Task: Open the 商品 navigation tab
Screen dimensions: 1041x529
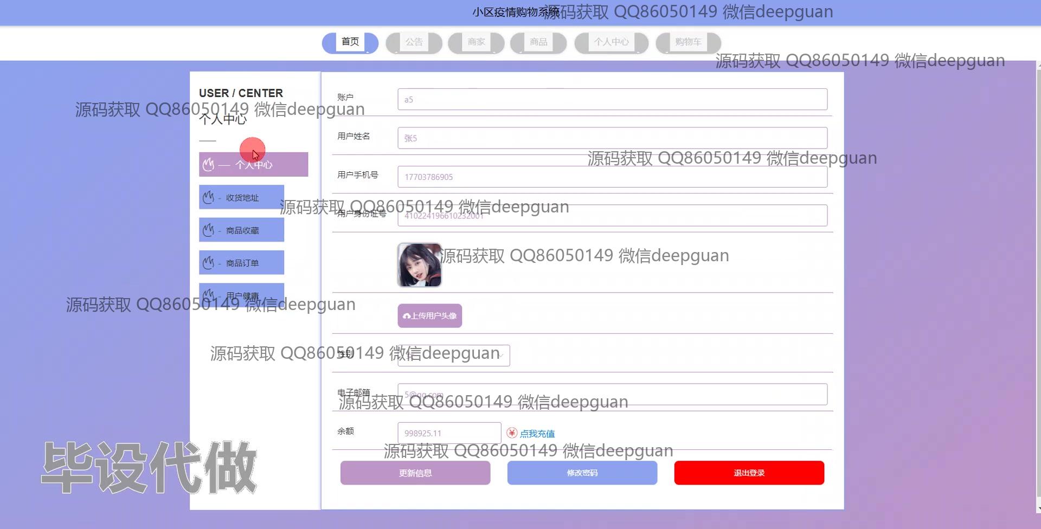Action: coord(538,42)
